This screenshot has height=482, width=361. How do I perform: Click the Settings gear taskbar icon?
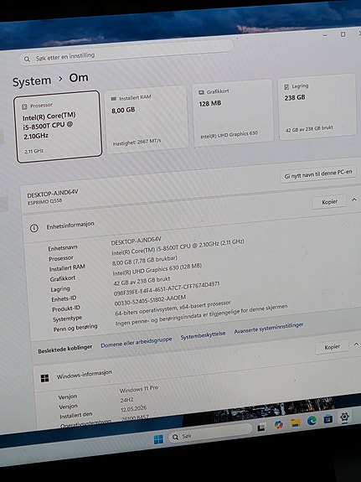(344, 417)
